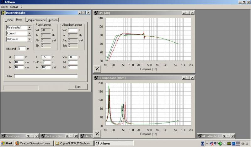Viewport: 251px width, 147px height.
Task: Click the cross icon in Impedanz graph
Action: point(97,133)
